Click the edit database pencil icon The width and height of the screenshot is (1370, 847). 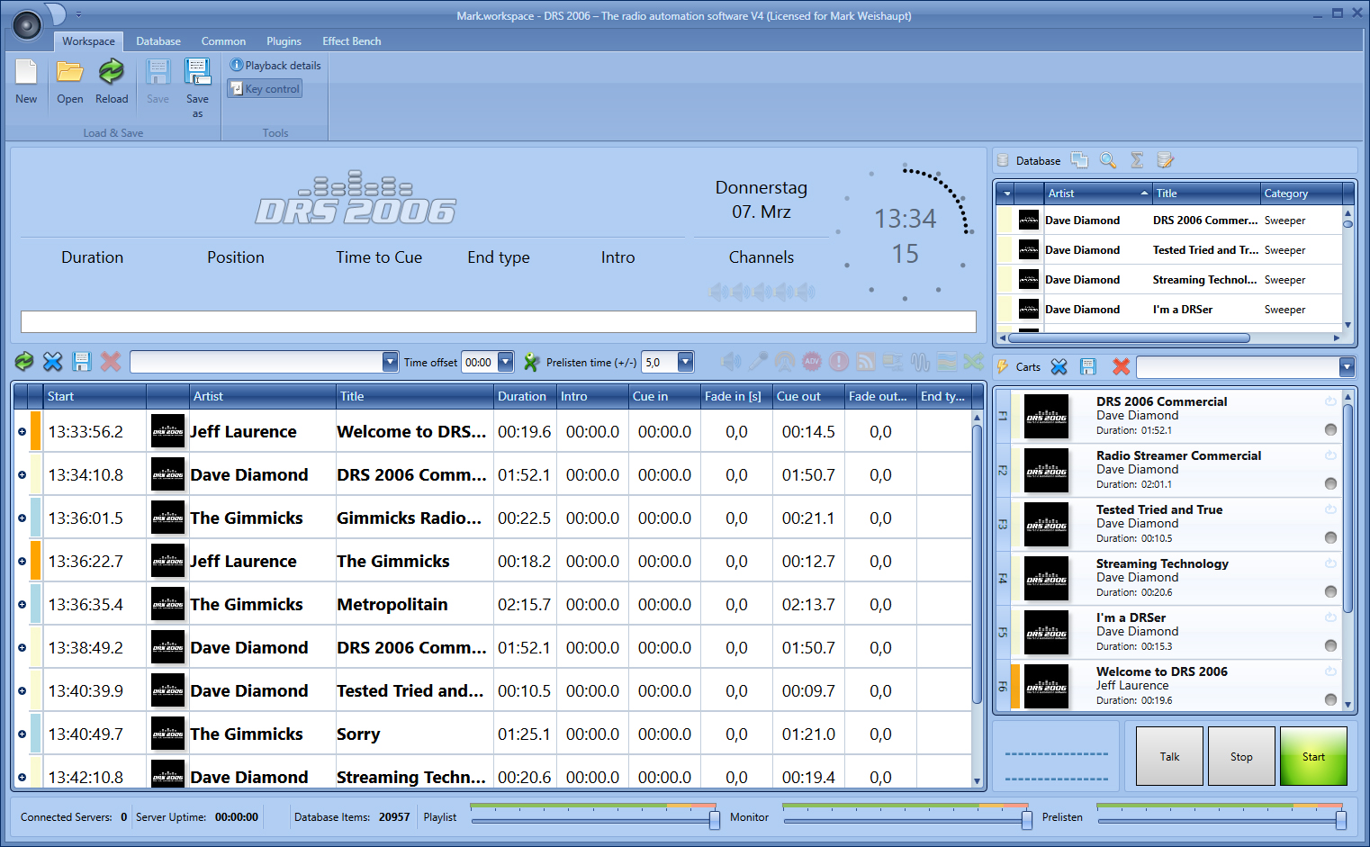pos(1165,160)
